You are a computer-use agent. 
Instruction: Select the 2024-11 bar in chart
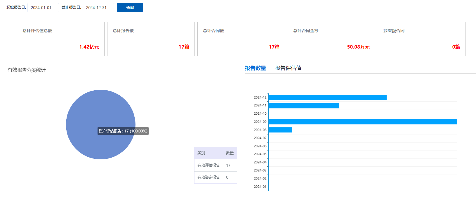[304, 106]
